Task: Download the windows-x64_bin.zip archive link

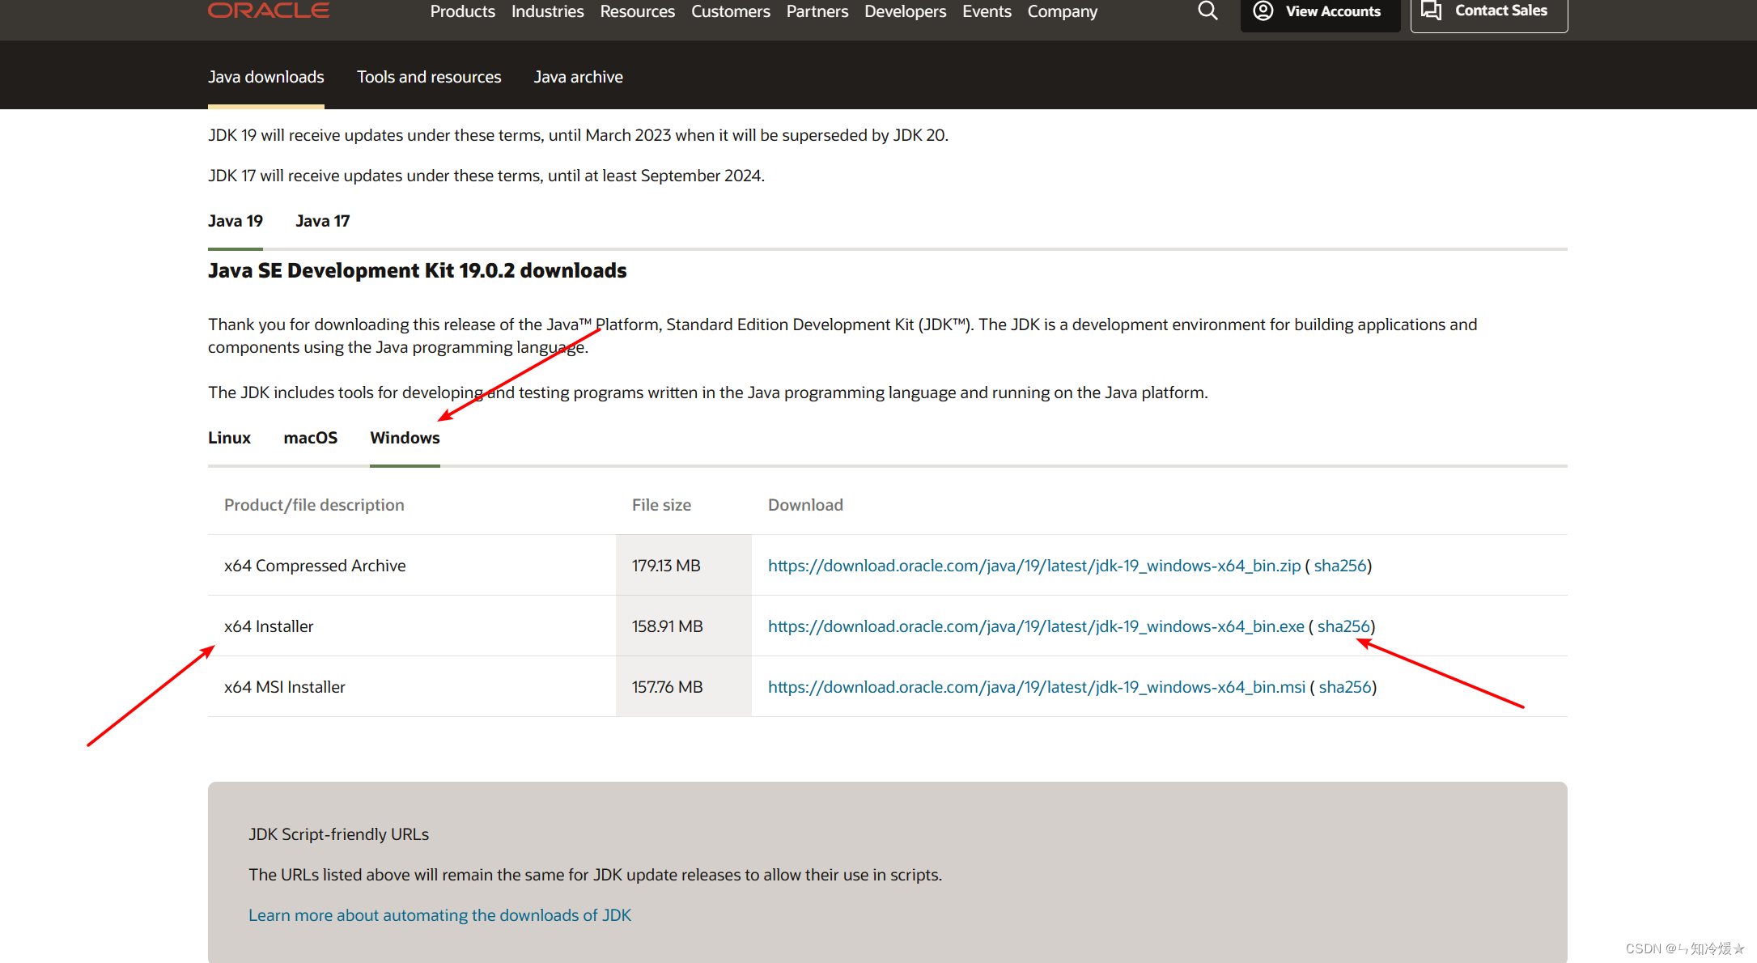Action: [x=1033, y=566]
